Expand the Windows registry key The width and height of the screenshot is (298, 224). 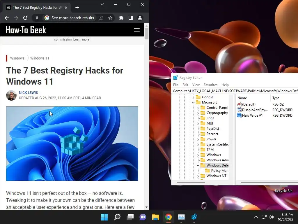(198, 155)
